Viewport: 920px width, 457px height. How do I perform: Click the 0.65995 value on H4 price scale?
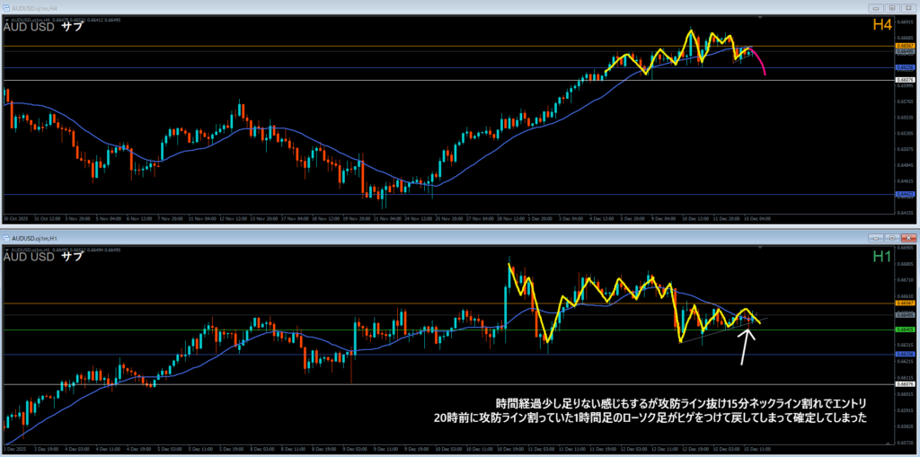pos(905,86)
